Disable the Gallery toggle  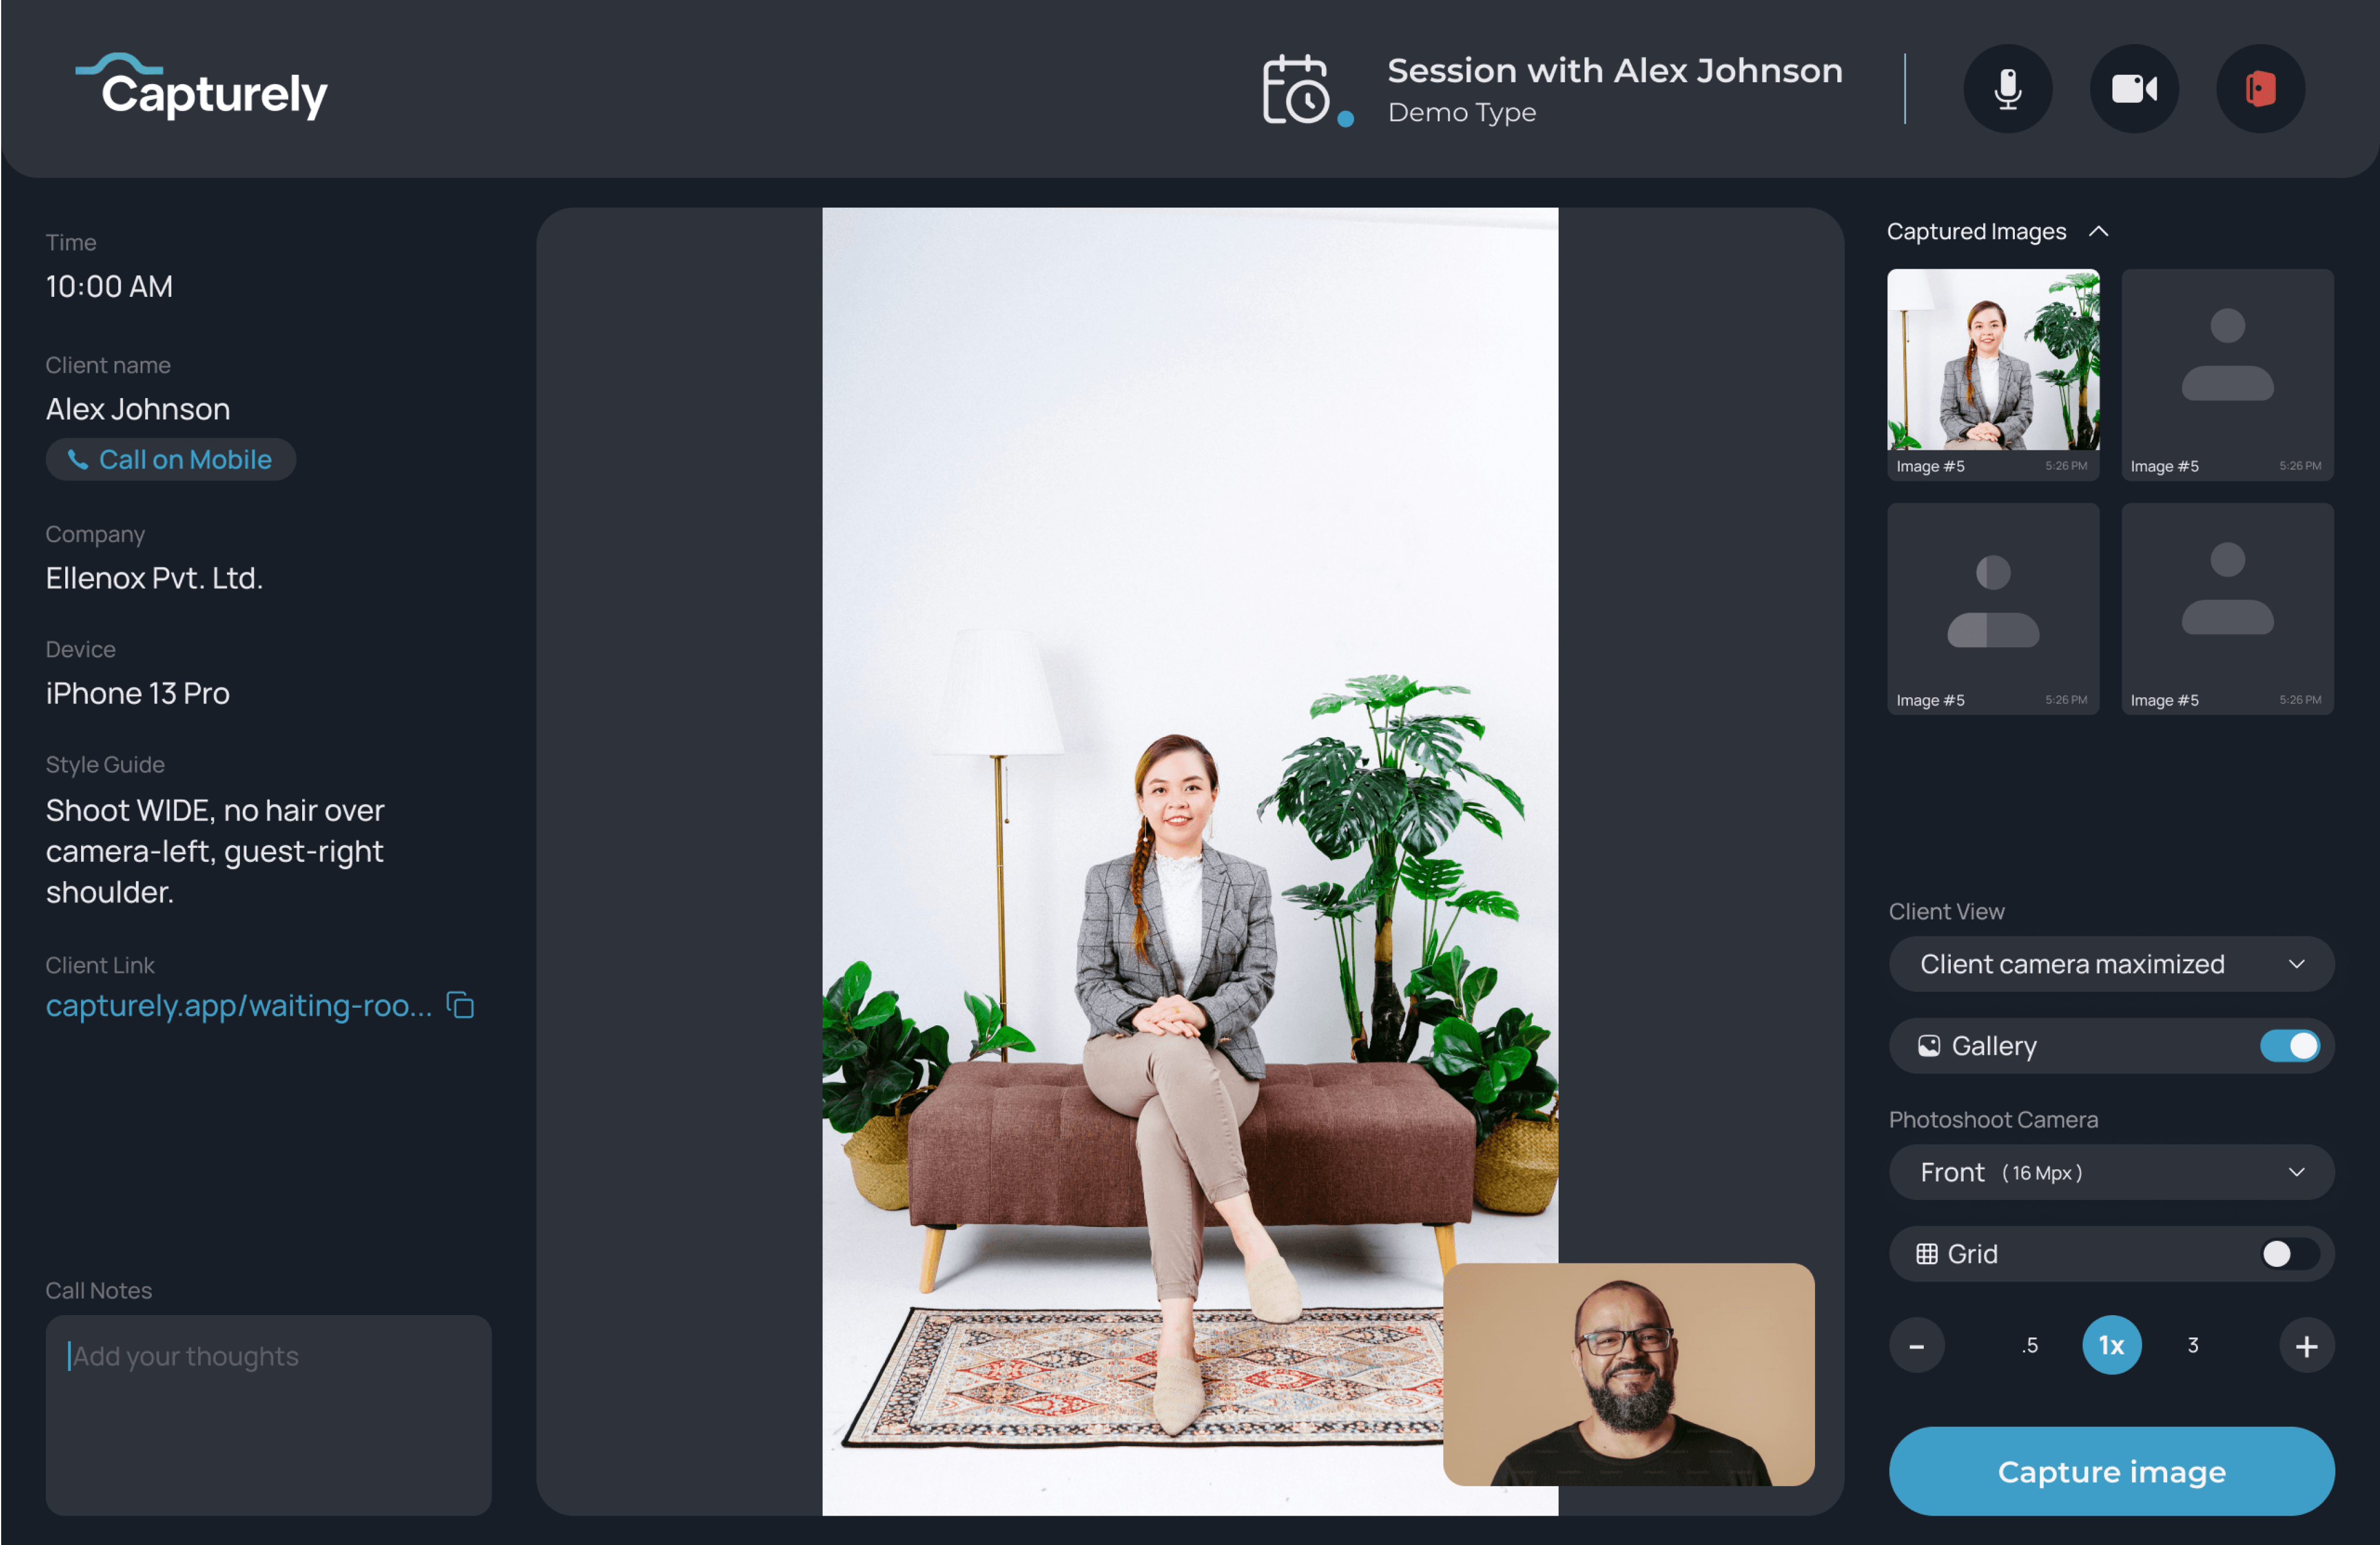point(2289,1046)
